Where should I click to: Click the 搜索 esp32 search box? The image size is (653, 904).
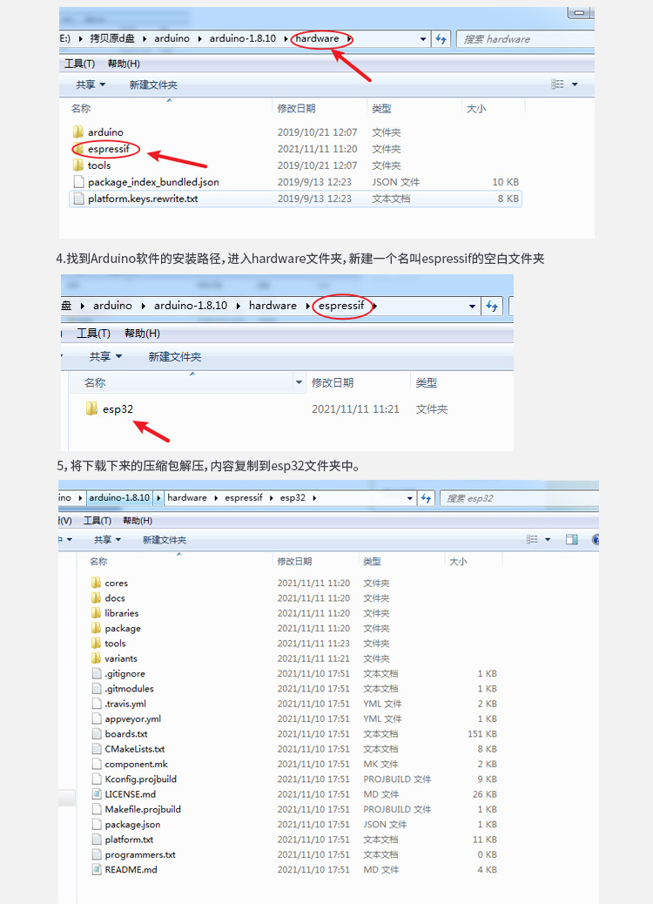click(x=519, y=498)
